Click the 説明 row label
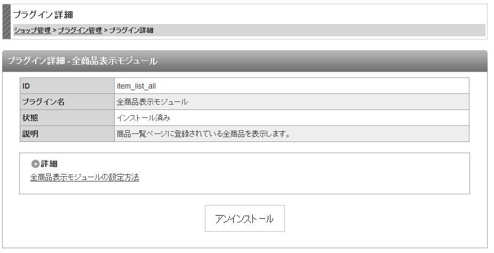This screenshot has width=494, height=253. point(67,133)
